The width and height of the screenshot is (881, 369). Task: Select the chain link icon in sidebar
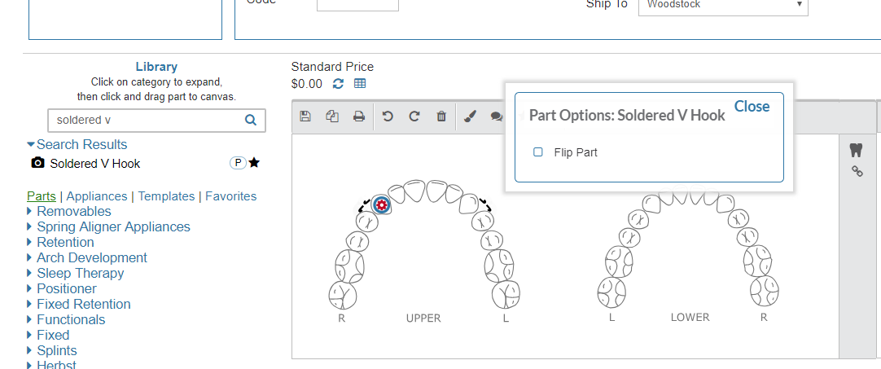857,171
